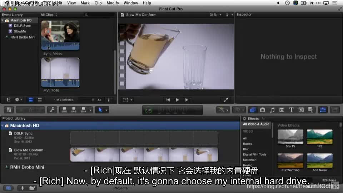Open the Event Library action gear menu
This screenshot has height=193, width=343.
click(x=18, y=100)
